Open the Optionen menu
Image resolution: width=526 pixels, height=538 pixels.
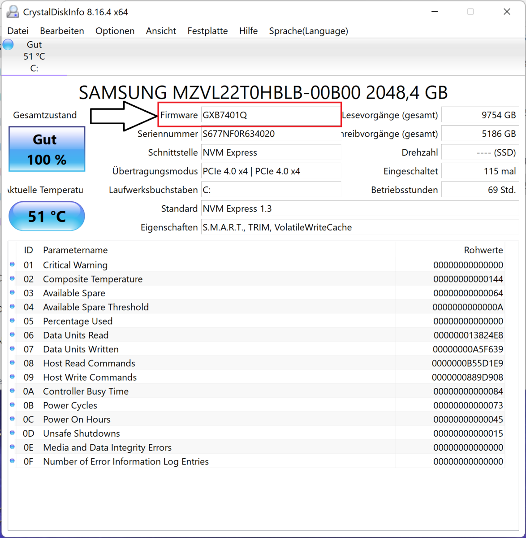tap(115, 31)
